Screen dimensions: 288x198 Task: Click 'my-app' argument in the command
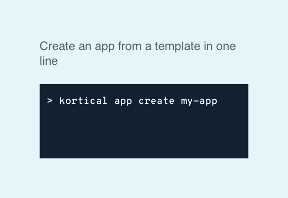tap(199, 101)
